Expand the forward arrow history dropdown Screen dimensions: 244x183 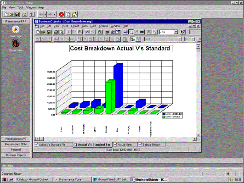(x=55, y=15)
